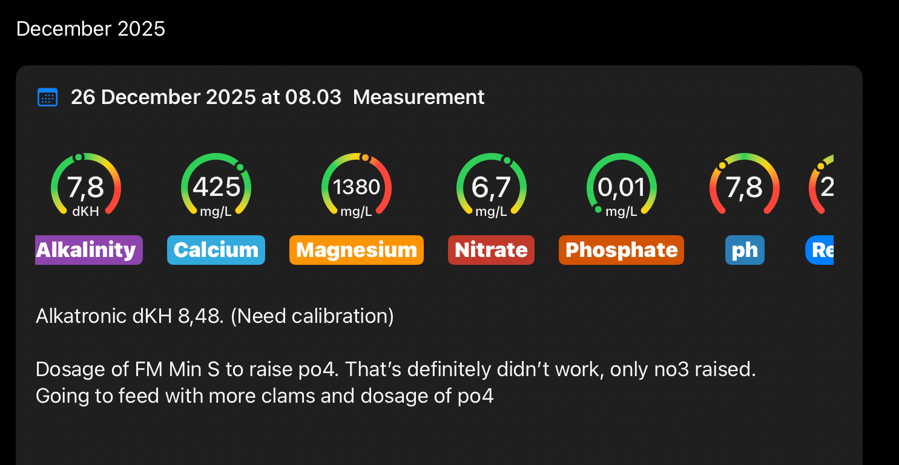The width and height of the screenshot is (899, 465).
Task: Open the Magnesium 1380 mg/L gauge
Action: [357, 186]
